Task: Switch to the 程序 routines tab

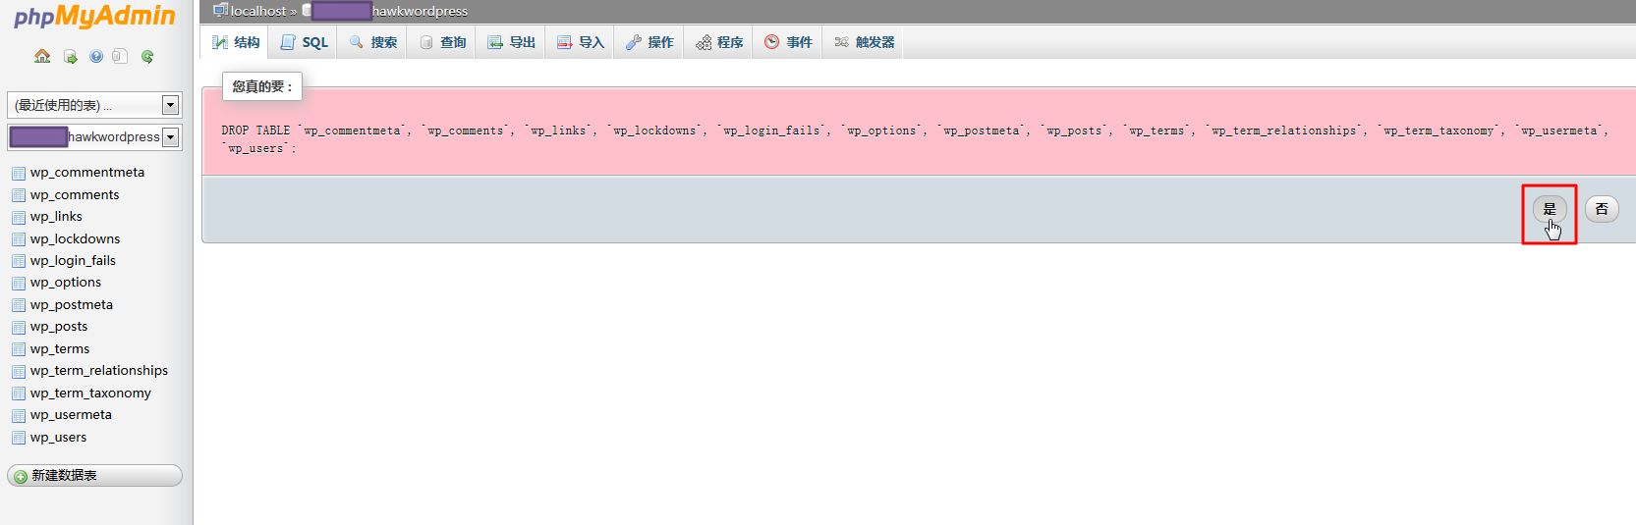Action: coord(718,42)
